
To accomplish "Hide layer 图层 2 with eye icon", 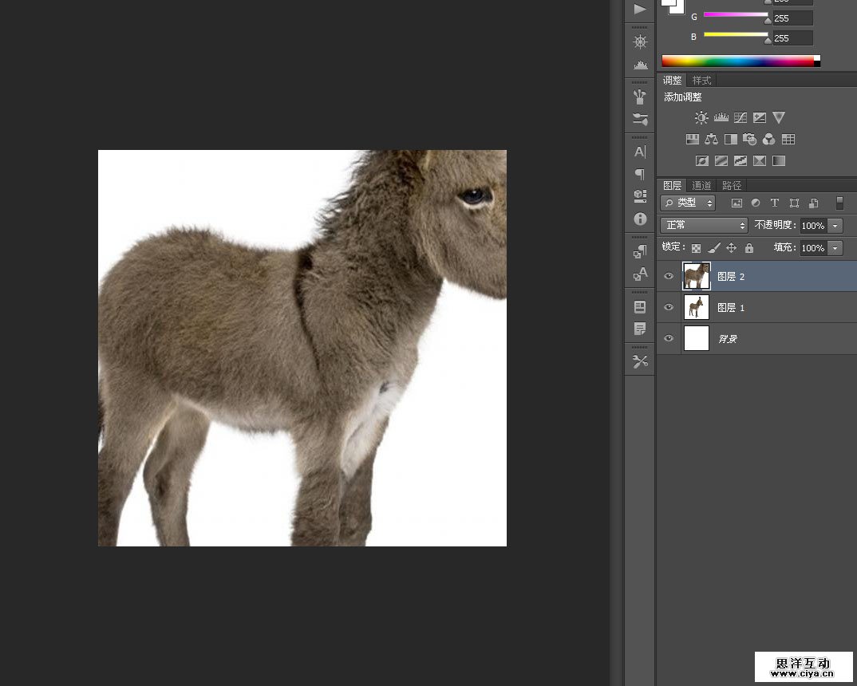I will click(669, 277).
